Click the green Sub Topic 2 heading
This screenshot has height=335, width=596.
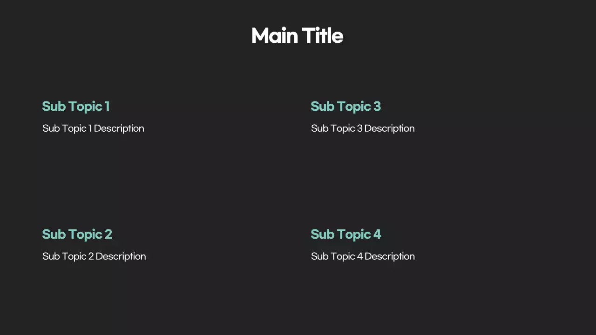pos(77,234)
